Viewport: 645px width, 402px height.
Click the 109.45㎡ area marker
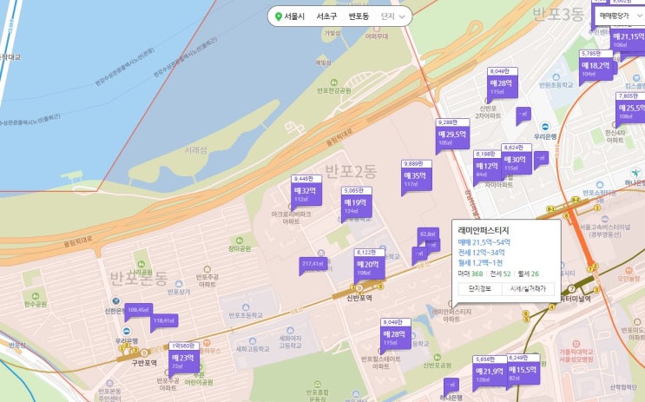pos(139,310)
